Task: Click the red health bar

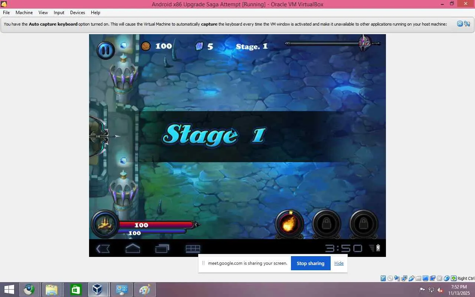Action: point(156,225)
